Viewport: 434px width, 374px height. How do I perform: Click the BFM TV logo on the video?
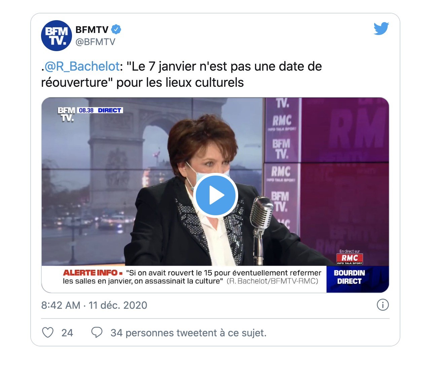tap(66, 115)
